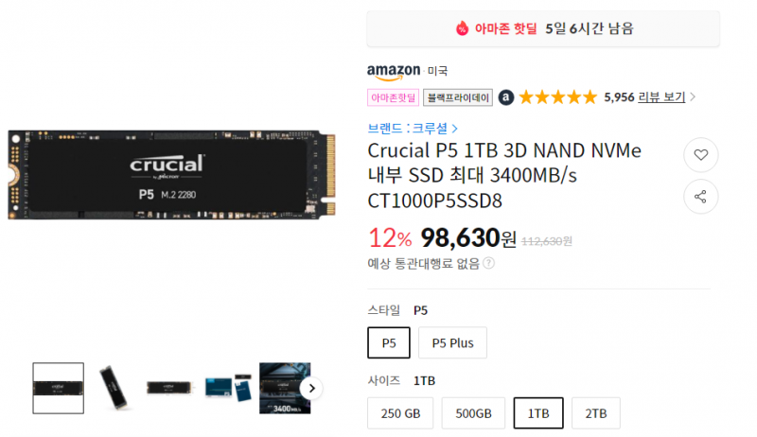The image size is (757, 437).
Task: Click the 아마존핫딜 tag
Action: 393,98
